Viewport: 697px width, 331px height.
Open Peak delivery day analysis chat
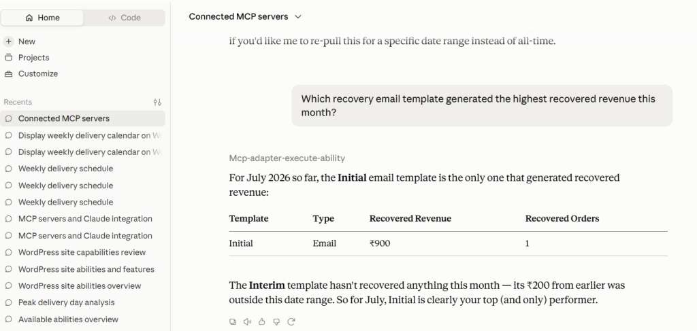(66, 302)
